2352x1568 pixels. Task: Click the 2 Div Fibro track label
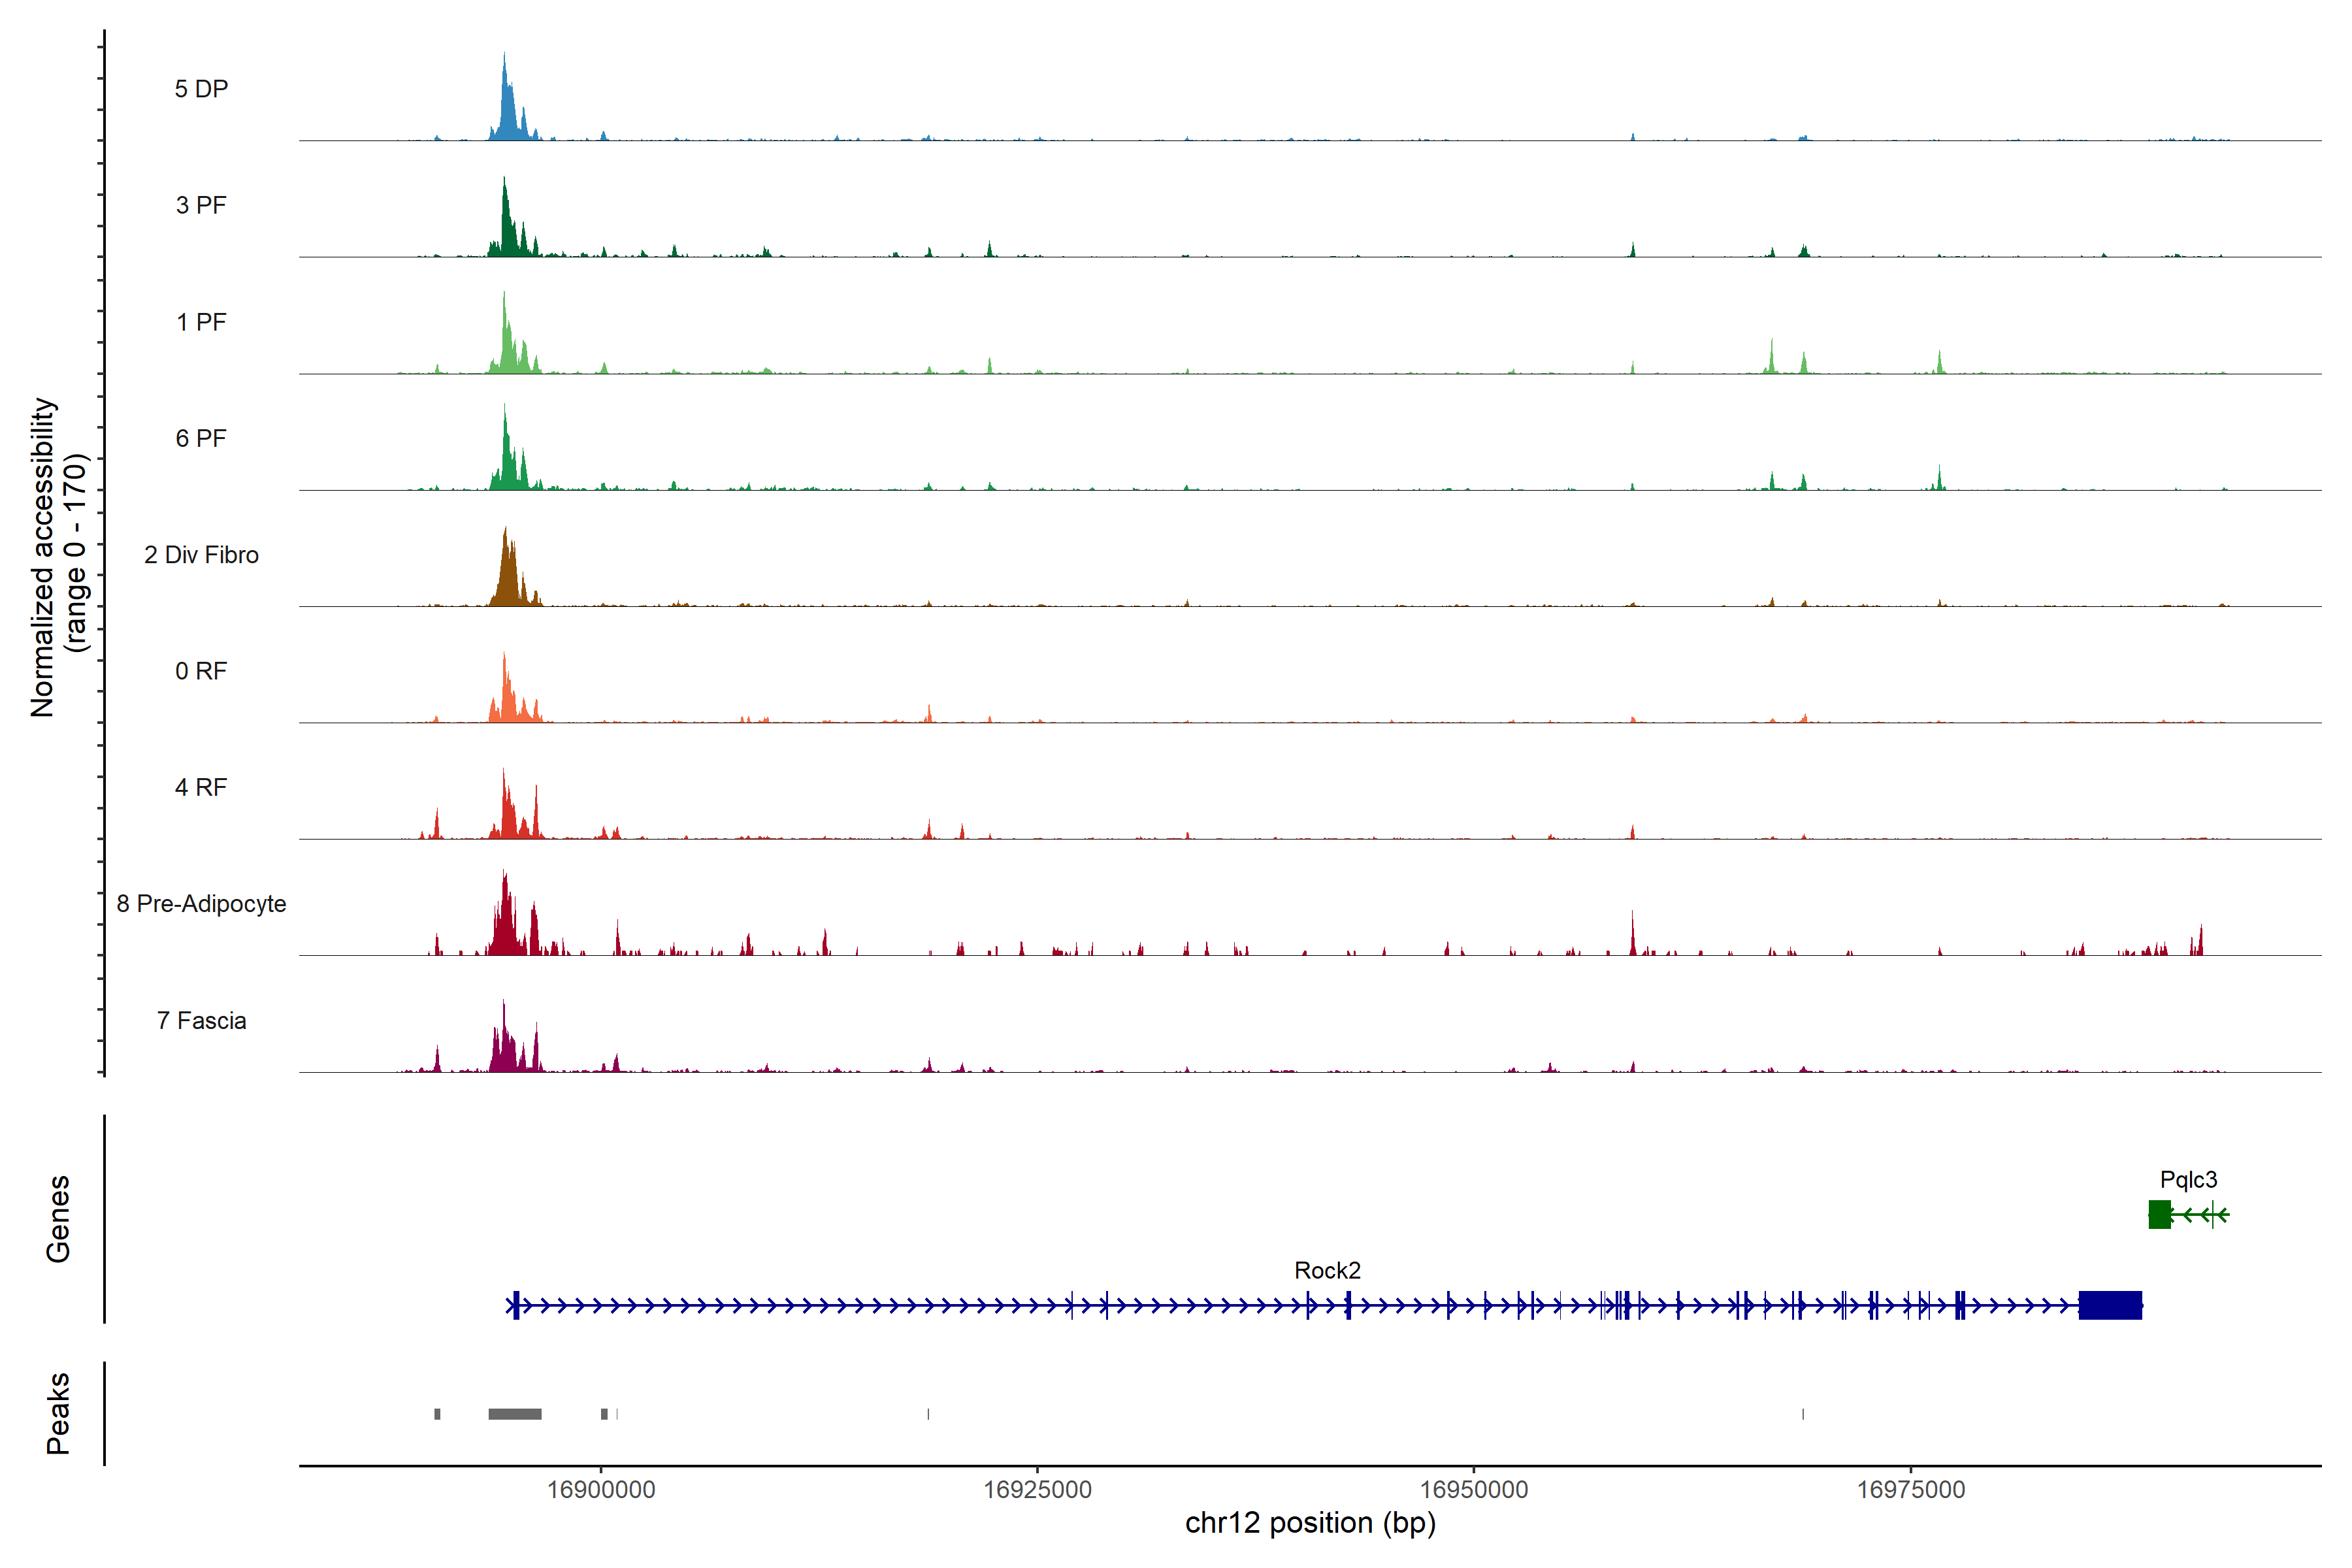tap(201, 555)
